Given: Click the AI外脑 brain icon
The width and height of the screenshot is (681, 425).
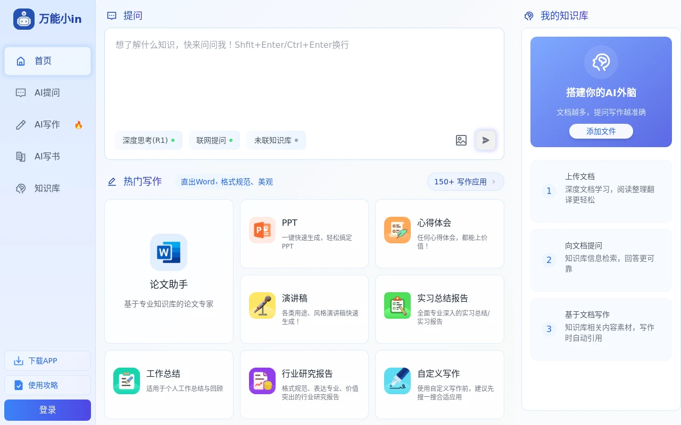Looking at the screenshot, I should point(601,62).
